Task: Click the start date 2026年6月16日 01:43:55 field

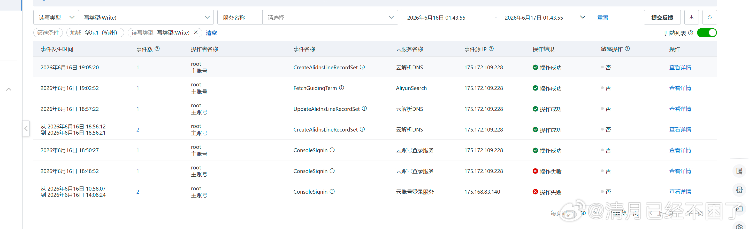Action: click(436, 18)
